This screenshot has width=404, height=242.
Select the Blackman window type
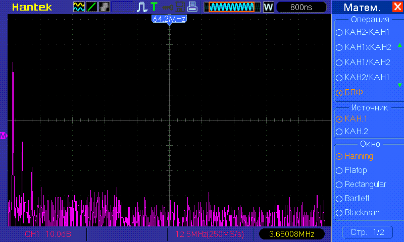tap(362, 213)
